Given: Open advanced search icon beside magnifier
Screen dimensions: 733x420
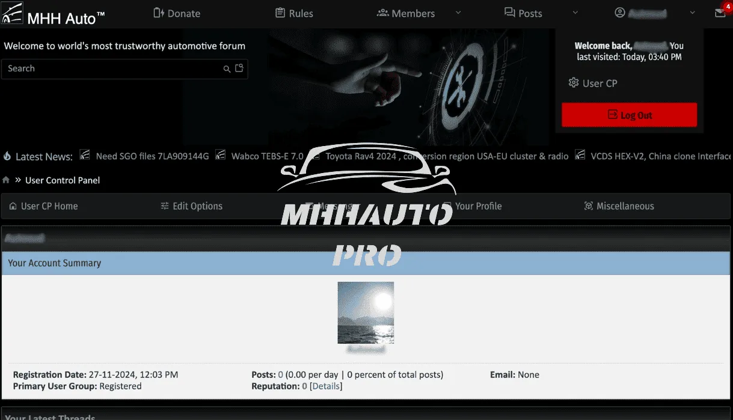Looking at the screenshot, I should click(x=239, y=68).
